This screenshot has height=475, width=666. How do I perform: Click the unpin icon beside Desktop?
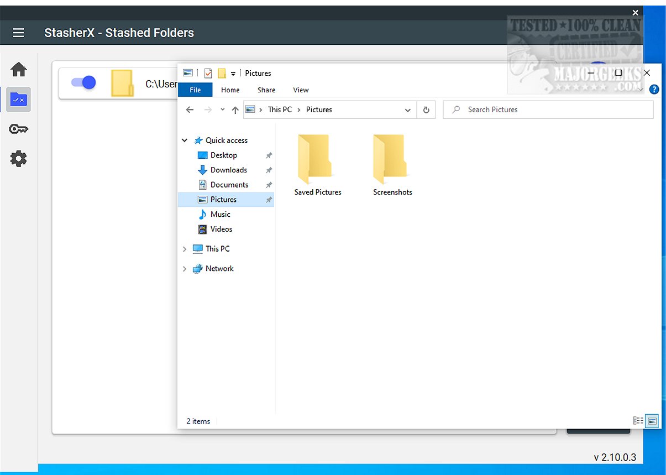269,156
